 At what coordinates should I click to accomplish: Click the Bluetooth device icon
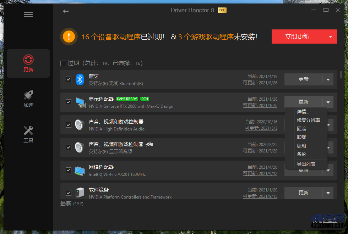(80, 79)
